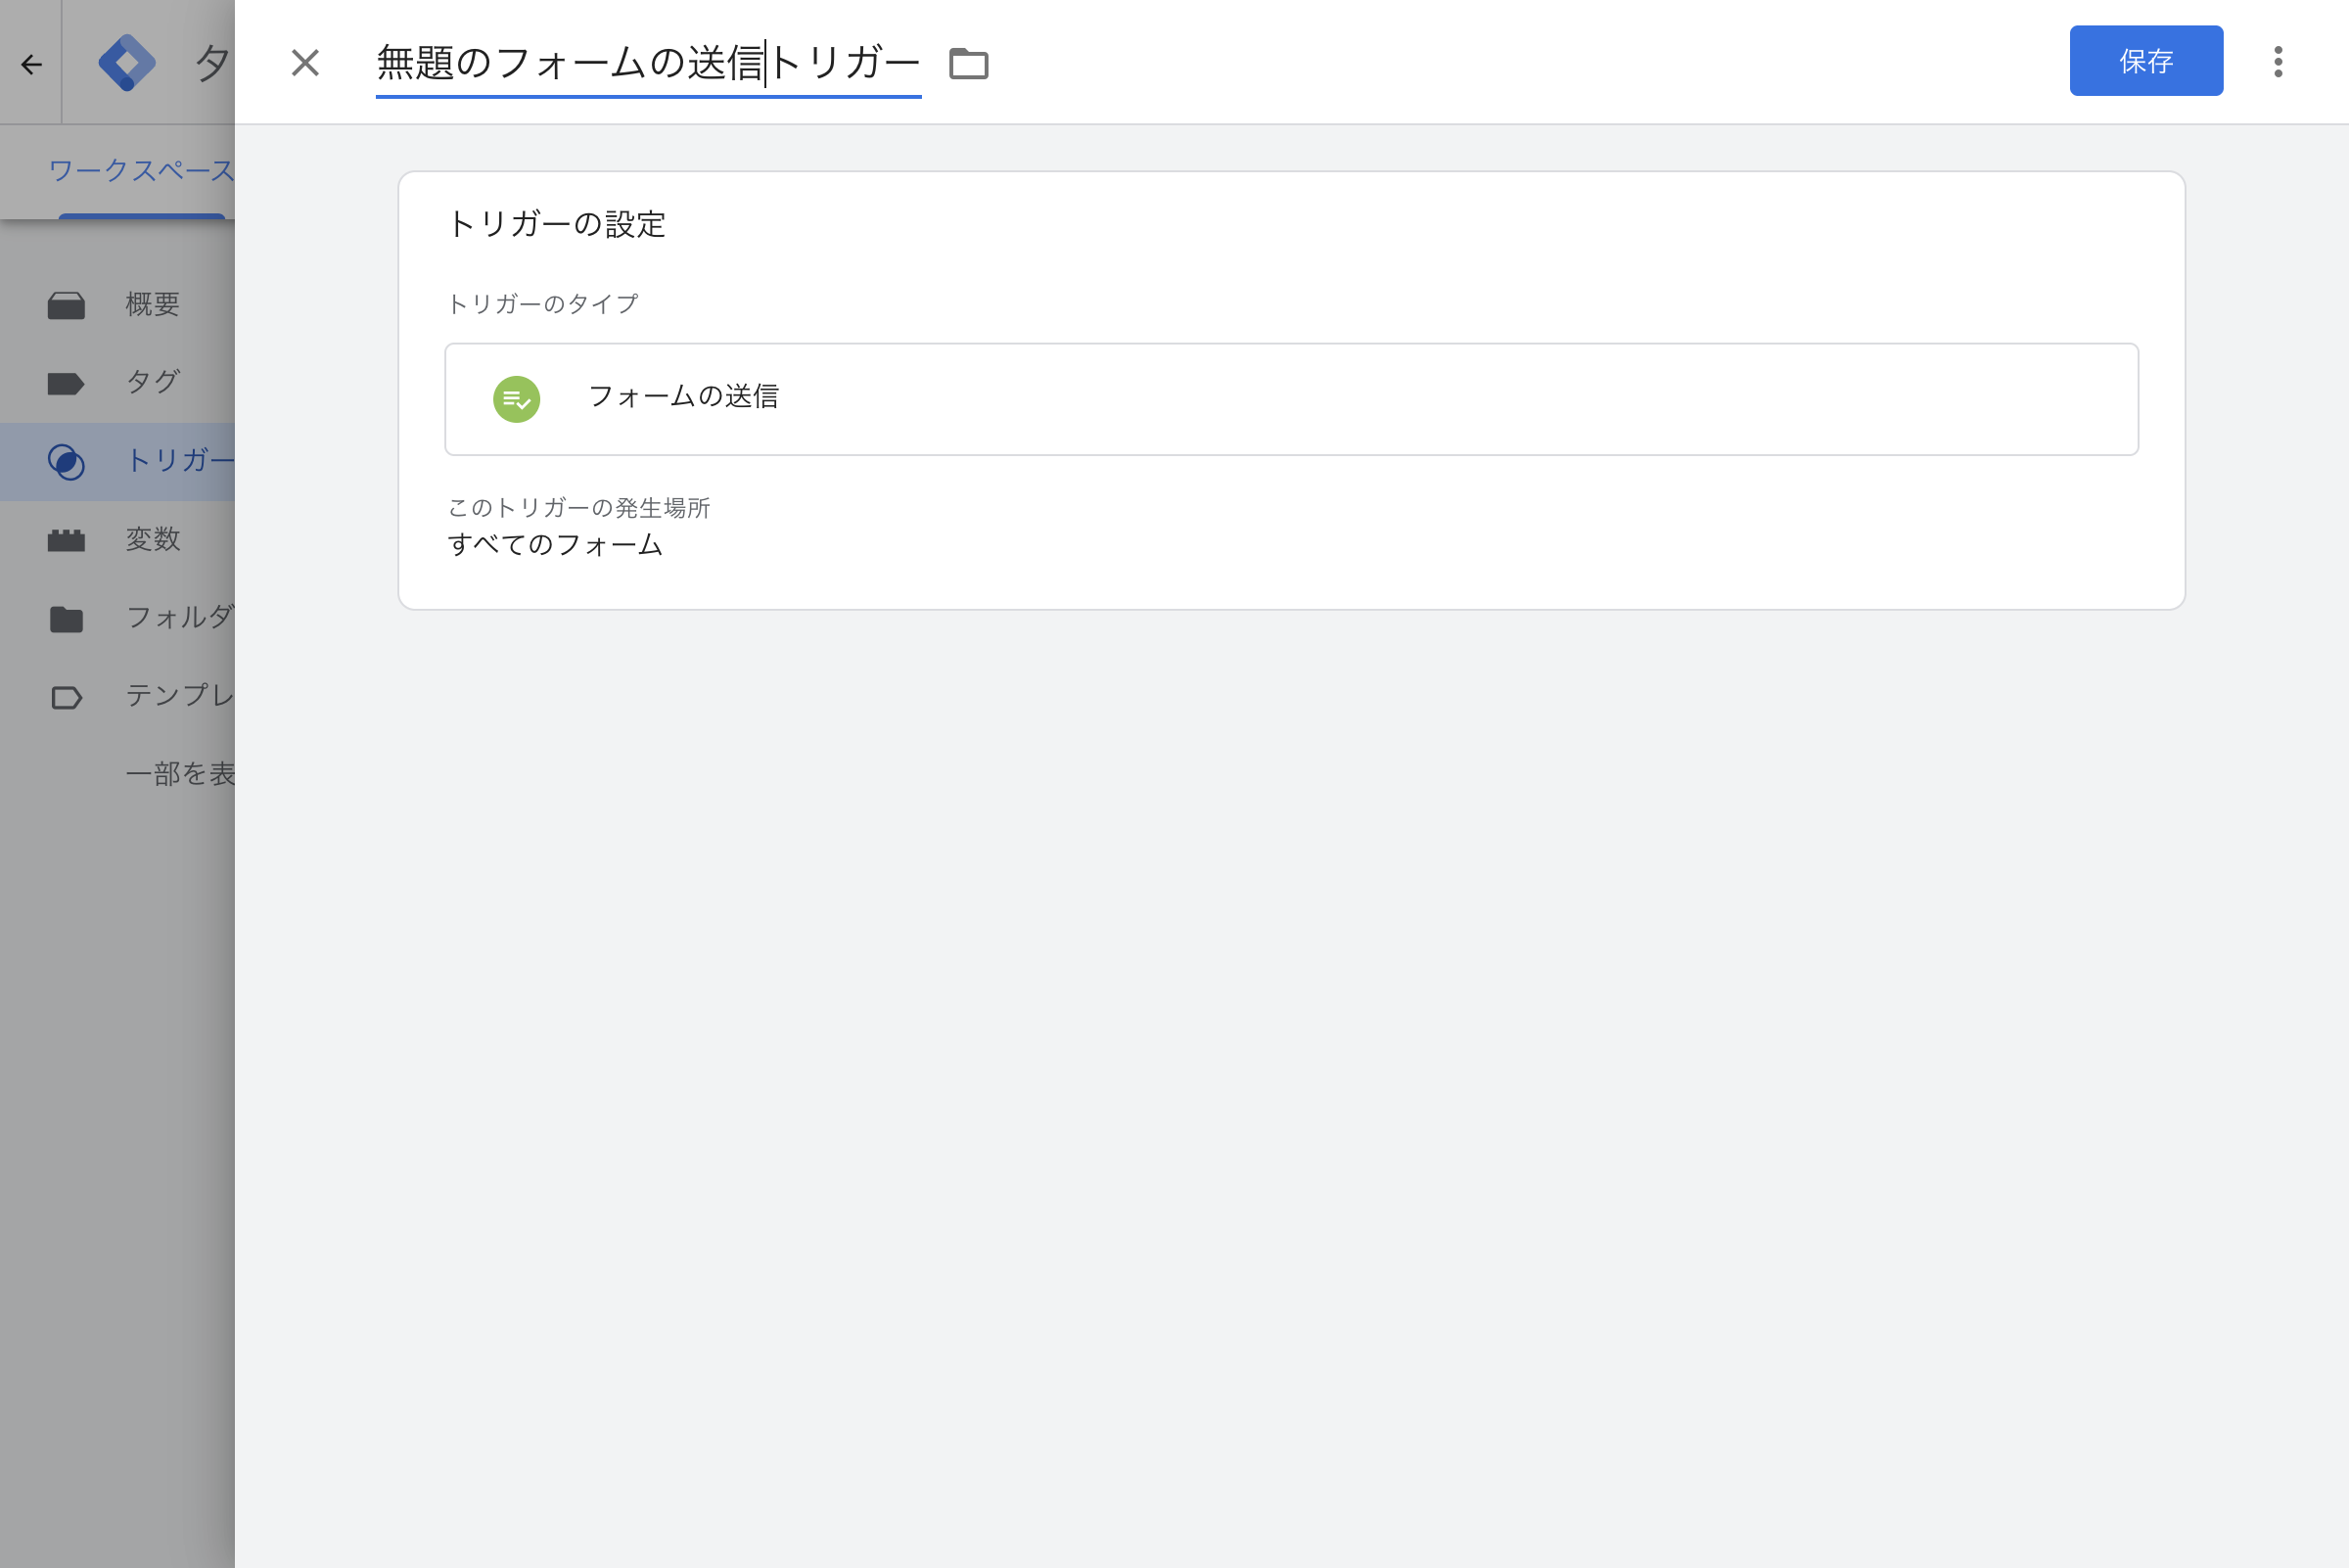This screenshot has height=1568, width=2349.
Task: Click the 概要 overview icon in sidebar
Action: coord(66,305)
